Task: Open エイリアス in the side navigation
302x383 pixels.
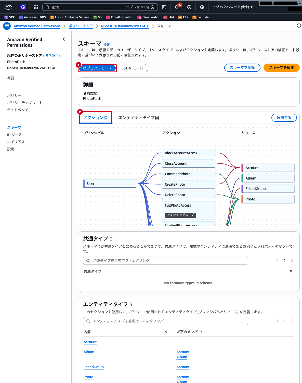Action: tap(16, 142)
